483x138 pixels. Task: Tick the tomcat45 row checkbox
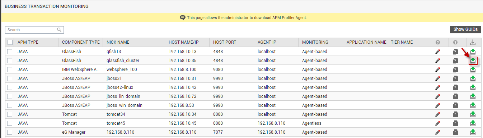click(x=10, y=123)
